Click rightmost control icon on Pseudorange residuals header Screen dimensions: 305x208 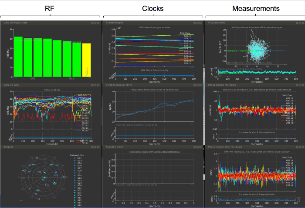click(x=302, y=84)
